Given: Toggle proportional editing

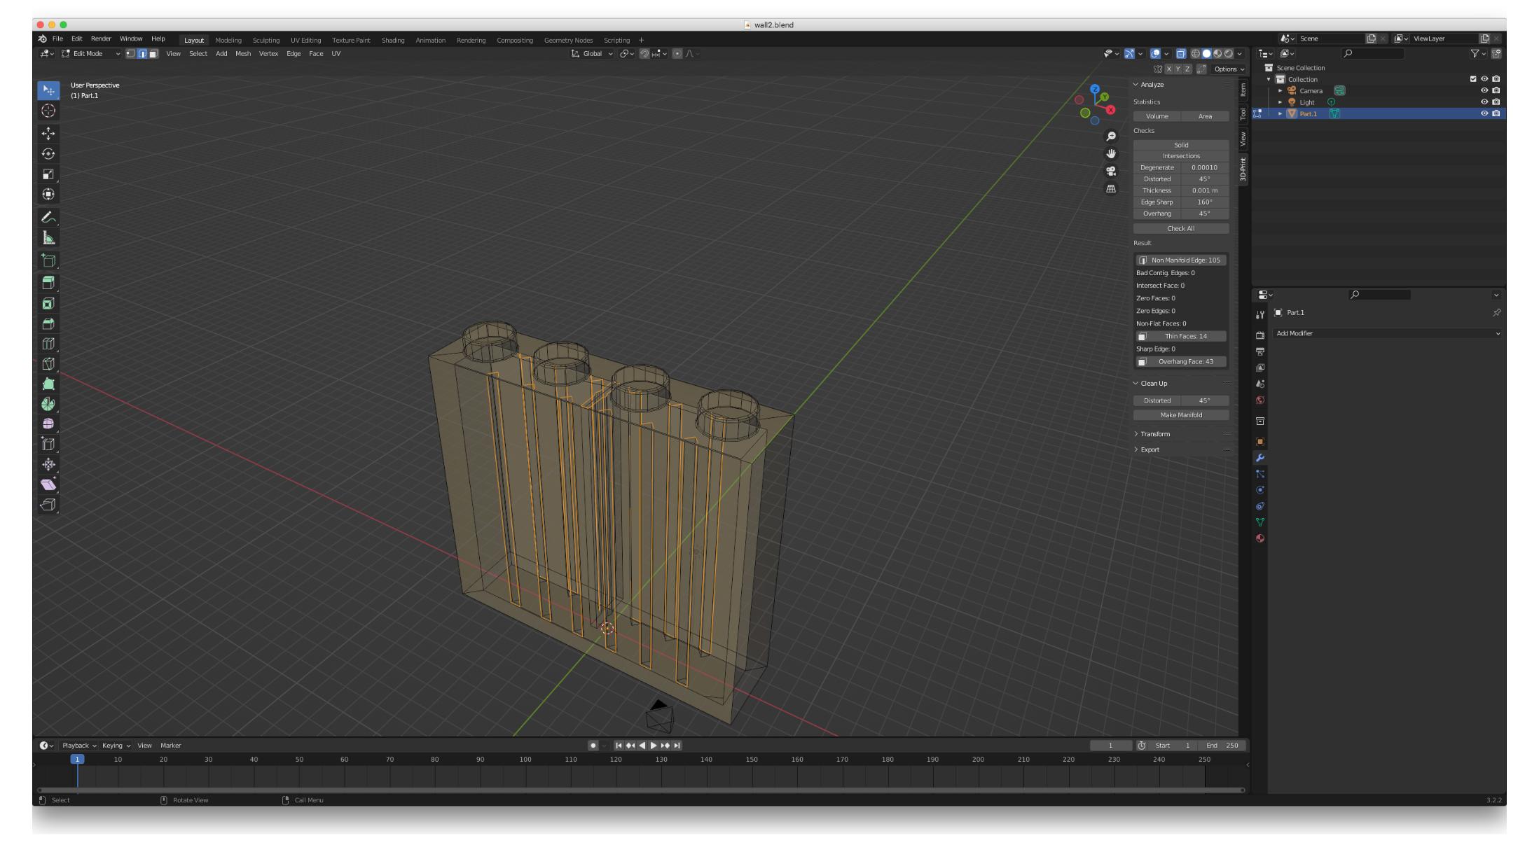Looking at the screenshot, I should coord(677,54).
